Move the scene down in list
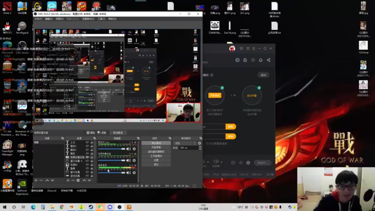The height and width of the screenshot is (211, 375). point(52,181)
